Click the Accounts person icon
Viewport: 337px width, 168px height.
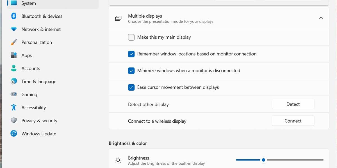click(x=13, y=68)
